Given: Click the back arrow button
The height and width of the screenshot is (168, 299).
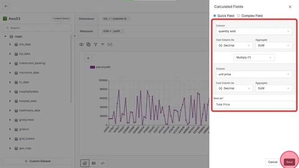Looking at the screenshot, I should click(x=6, y=6).
